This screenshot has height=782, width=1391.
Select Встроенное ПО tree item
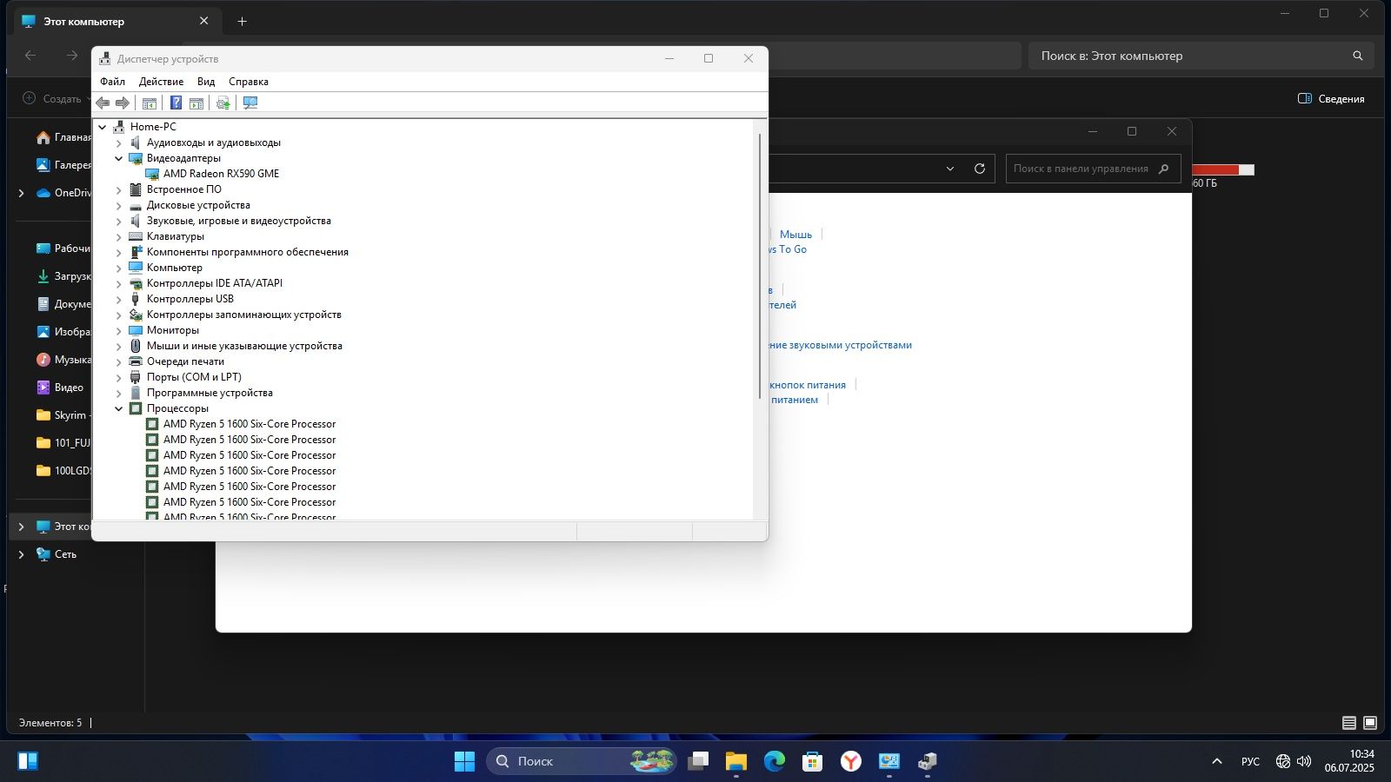click(183, 189)
